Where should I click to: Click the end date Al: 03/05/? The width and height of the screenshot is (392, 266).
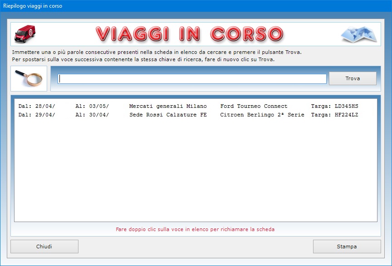click(92, 106)
